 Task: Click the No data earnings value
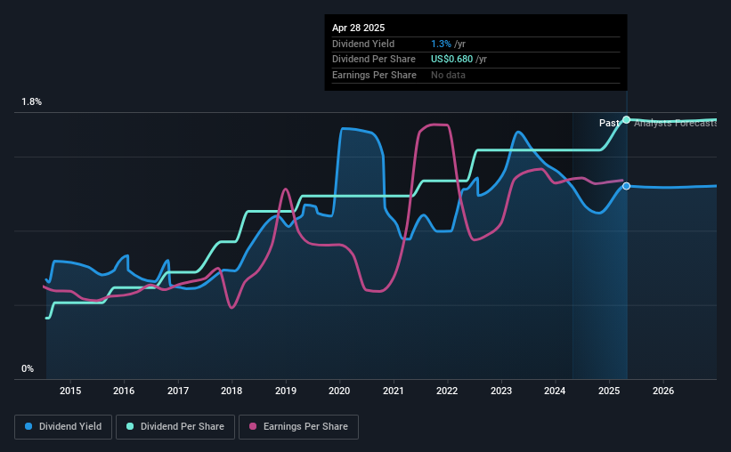[x=448, y=75]
